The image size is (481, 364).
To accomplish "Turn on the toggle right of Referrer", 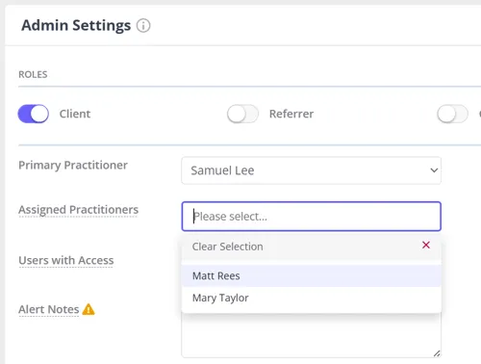I will [x=452, y=114].
